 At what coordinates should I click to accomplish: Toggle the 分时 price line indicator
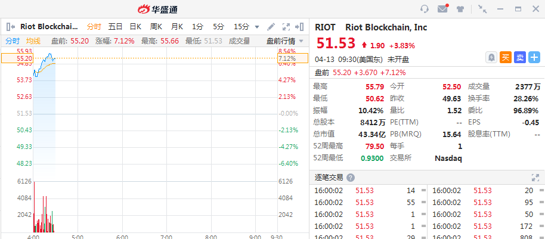[13, 41]
